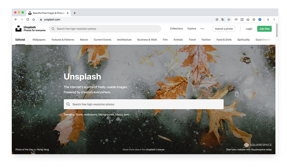
Task: Open the Wallpapers category
Action: 39,40
